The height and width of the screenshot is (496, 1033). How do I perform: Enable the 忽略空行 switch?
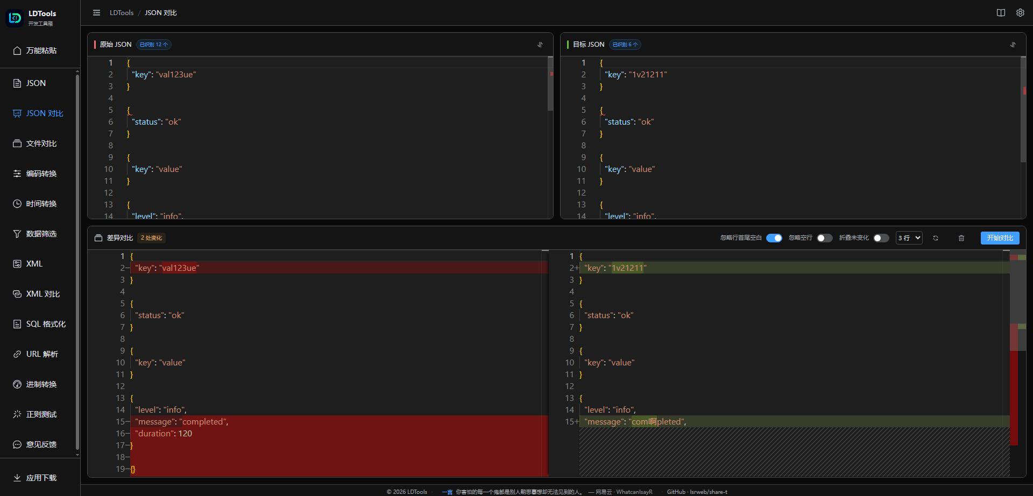824,238
